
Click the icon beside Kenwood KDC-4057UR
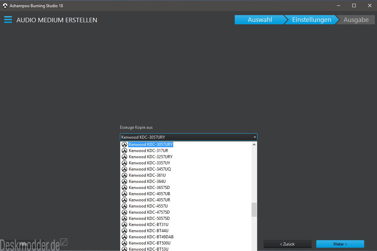coord(124,200)
